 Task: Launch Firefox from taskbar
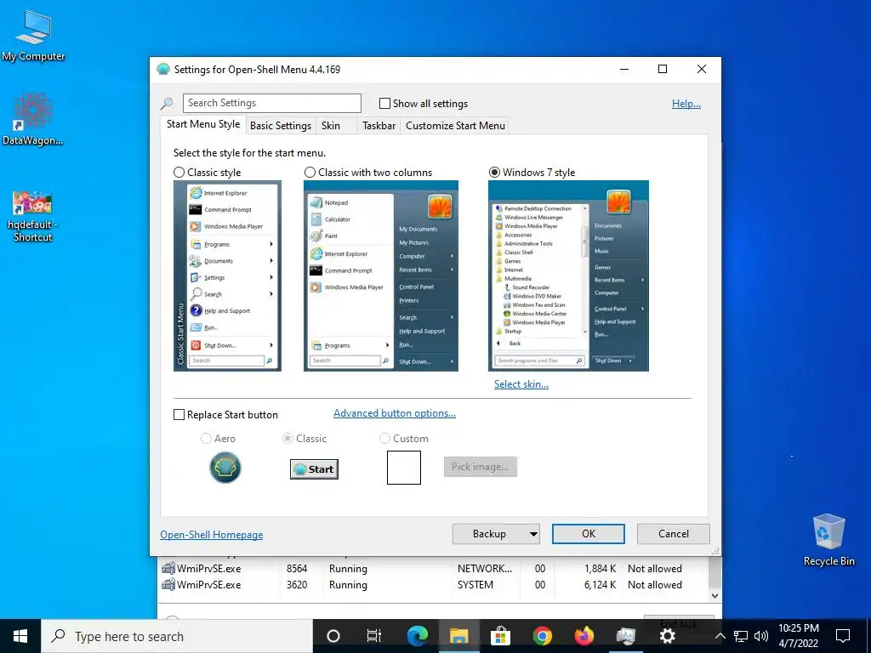584,636
